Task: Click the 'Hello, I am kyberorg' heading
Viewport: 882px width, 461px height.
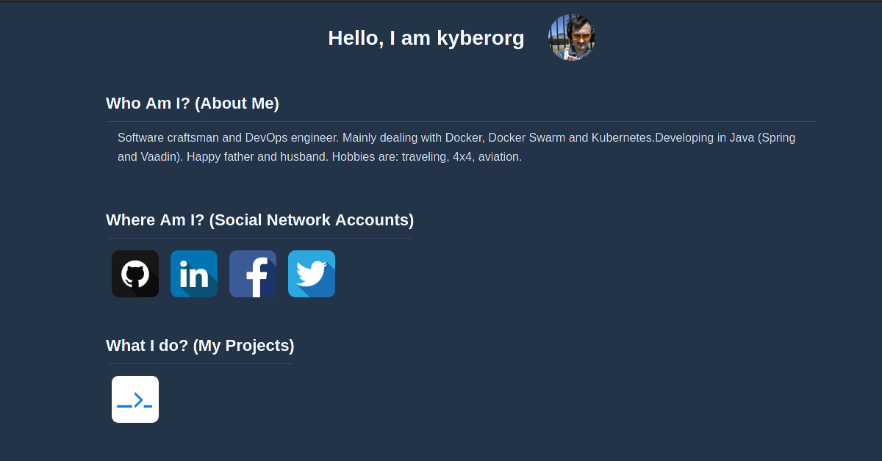Action: click(426, 37)
